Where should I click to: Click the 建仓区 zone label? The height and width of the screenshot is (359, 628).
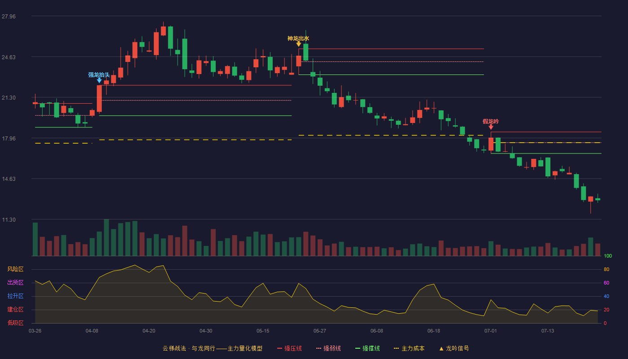[x=15, y=310]
